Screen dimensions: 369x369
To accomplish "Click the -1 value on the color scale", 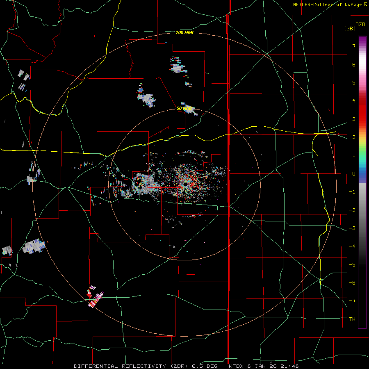I will [x=352, y=192].
